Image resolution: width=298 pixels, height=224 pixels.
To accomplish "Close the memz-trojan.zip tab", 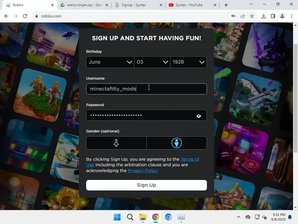I will click(107, 5).
